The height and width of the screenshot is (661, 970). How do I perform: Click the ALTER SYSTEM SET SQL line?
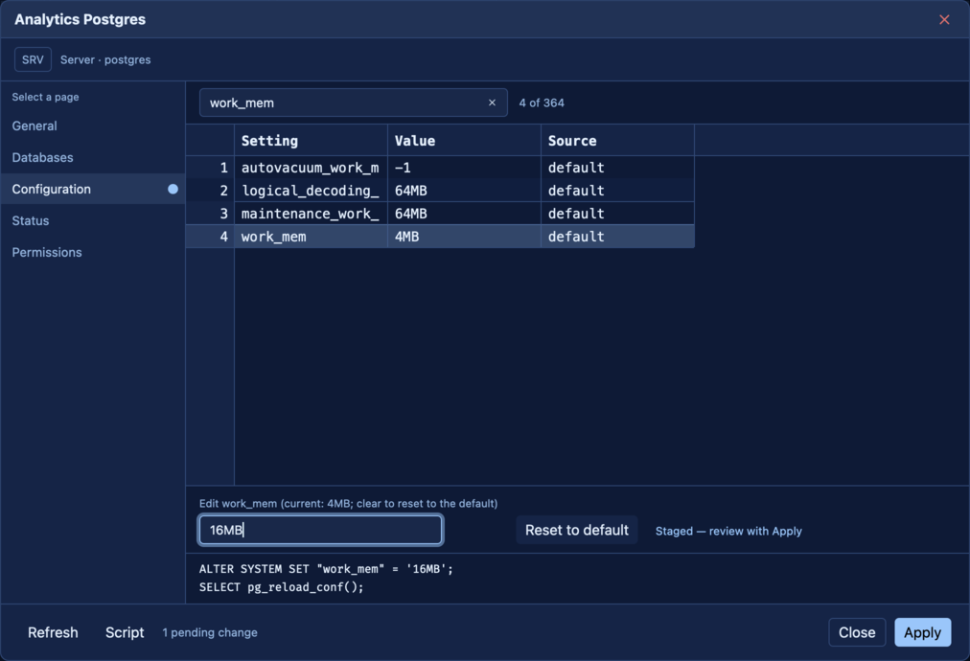pos(326,569)
